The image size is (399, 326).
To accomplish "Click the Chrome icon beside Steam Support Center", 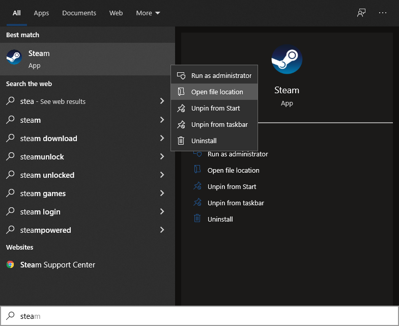I will click(x=10, y=265).
